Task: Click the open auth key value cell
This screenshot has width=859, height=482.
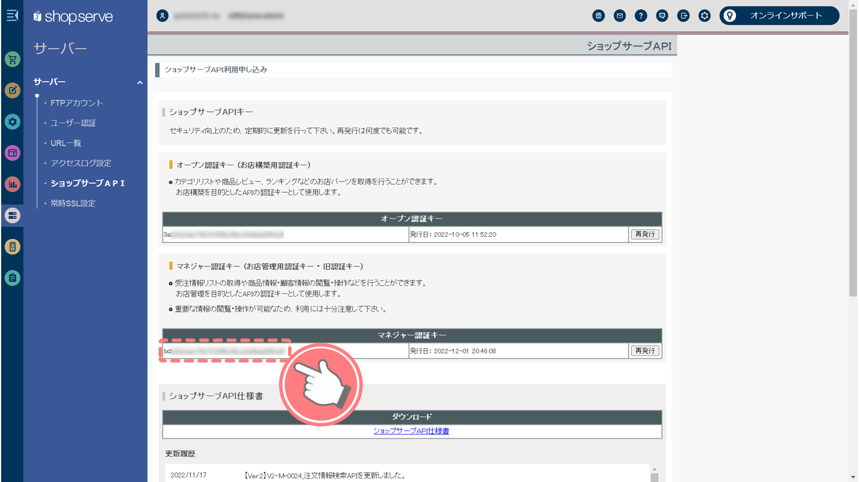Action: (285, 234)
